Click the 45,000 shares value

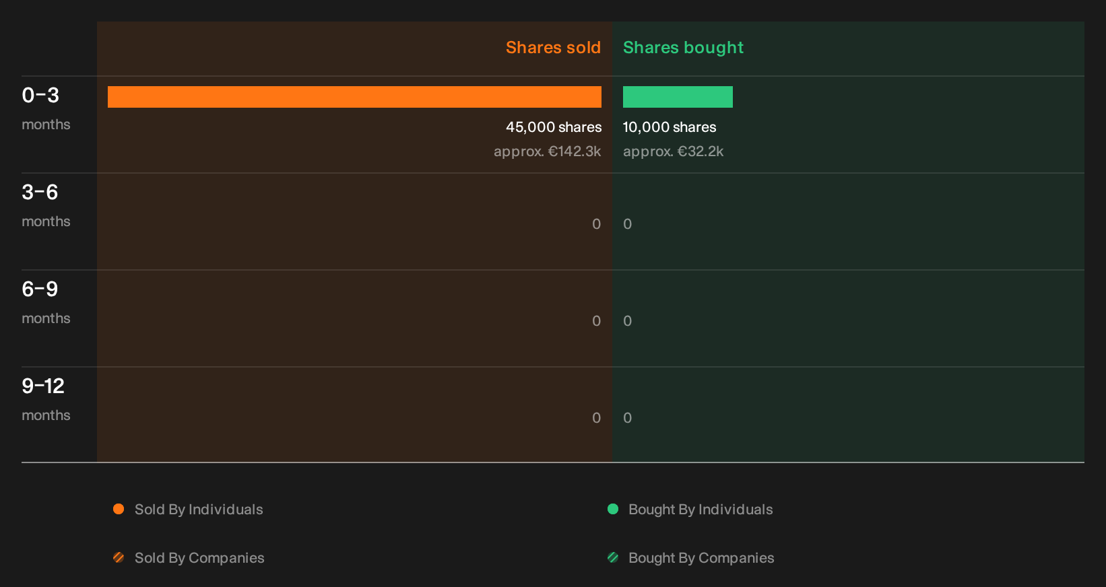click(554, 127)
